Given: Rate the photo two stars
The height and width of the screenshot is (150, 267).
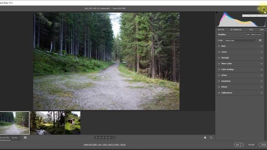Looking at the screenshot, I should (x=100, y=137).
